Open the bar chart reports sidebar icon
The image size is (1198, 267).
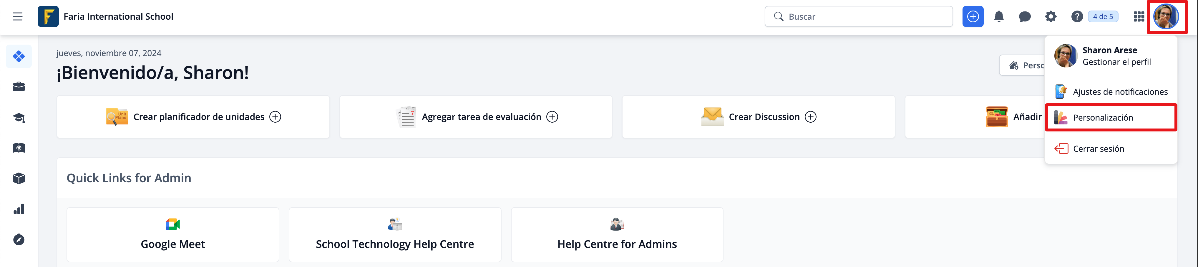(x=19, y=209)
